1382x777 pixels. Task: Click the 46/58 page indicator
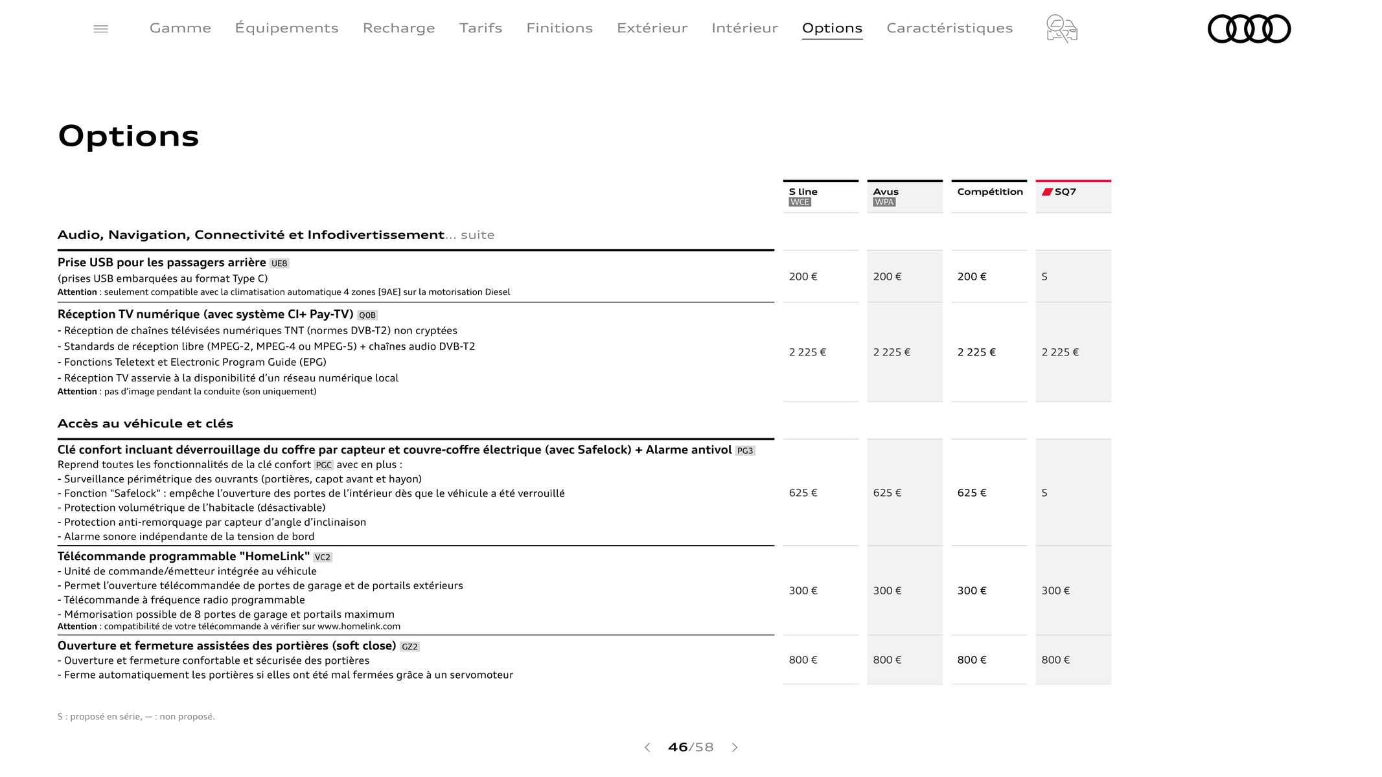(x=691, y=747)
